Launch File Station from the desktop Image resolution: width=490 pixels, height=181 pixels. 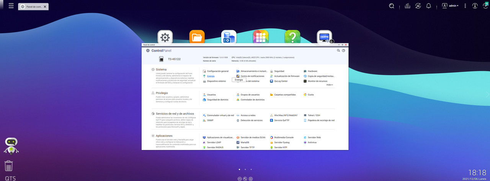pyautogui.click(x=197, y=37)
